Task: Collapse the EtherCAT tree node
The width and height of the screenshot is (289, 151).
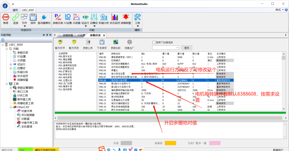Action: (11, 107)
